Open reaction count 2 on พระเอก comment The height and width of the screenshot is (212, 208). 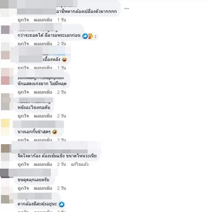pyautogui.click(x=95, y=36)
